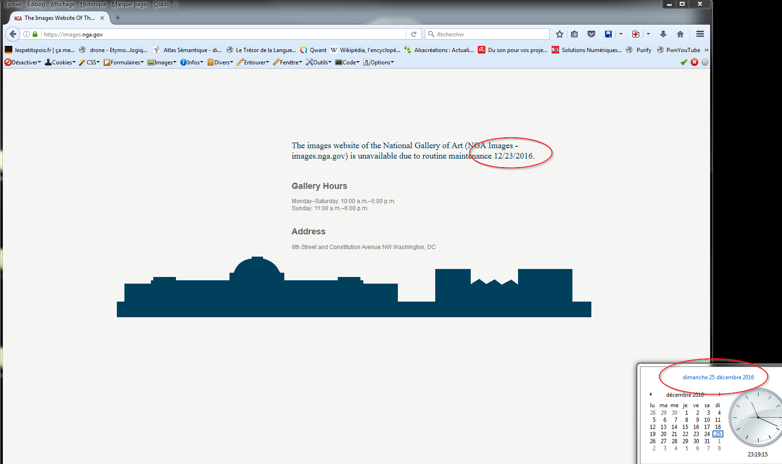Reload the page with the refresh icon
This screenshot has width=782, height=464.
click(x=413, y=34)
